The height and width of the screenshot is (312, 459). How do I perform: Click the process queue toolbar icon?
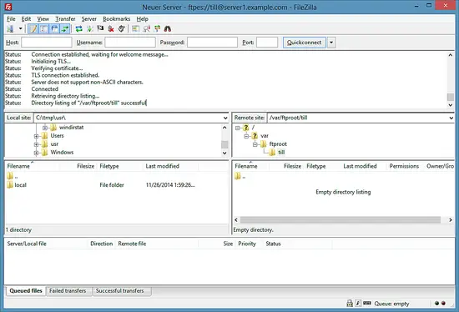click(x=90, y=28)
